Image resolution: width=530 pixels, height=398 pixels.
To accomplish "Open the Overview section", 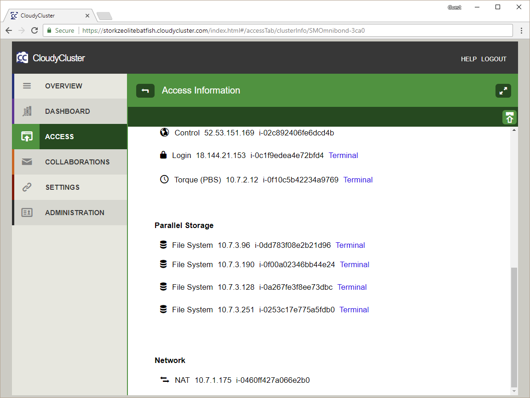I will coord(69,86).
